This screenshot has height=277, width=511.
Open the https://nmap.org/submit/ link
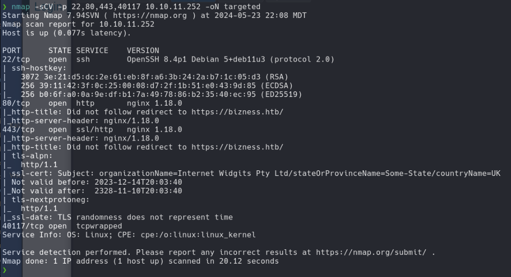tap(371, 252)
